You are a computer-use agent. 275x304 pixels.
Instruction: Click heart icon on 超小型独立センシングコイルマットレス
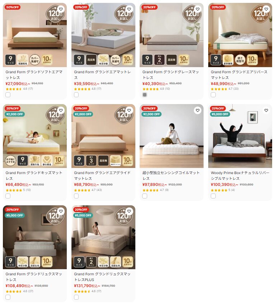coord(197,110)
